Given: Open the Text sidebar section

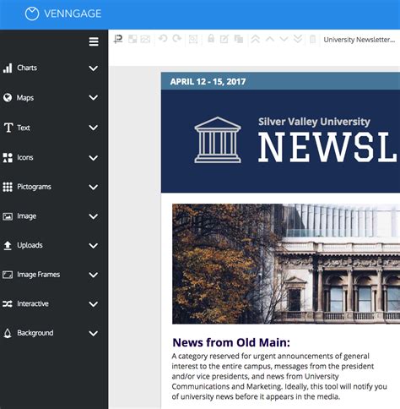Looking at the screenshot, I should click(24, 128).
